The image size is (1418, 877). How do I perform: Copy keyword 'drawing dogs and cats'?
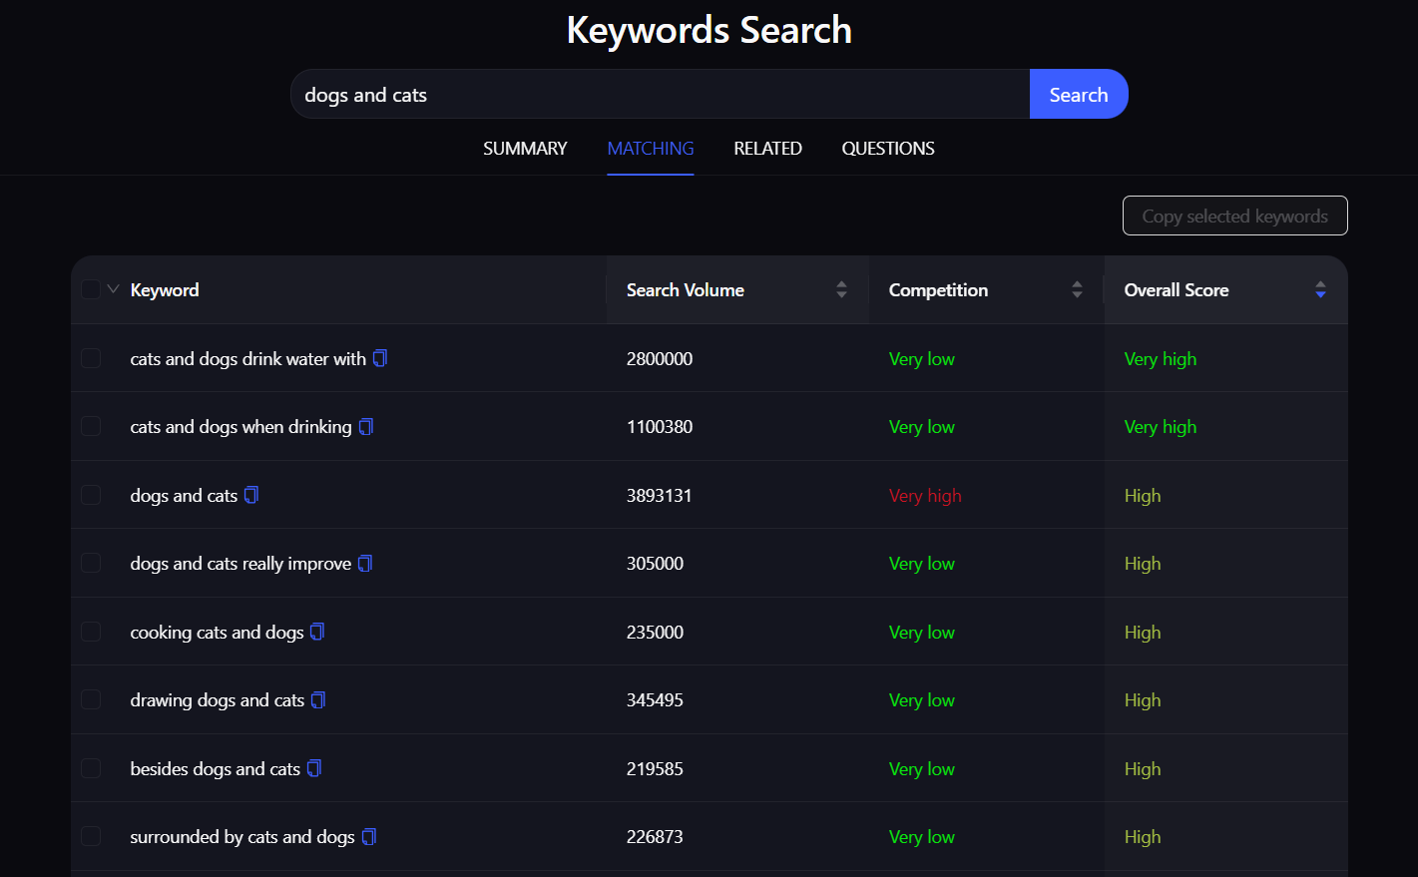[x=318, y=700]
